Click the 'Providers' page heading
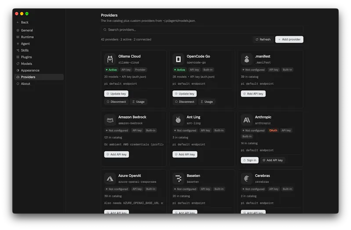 pos(109,15)
